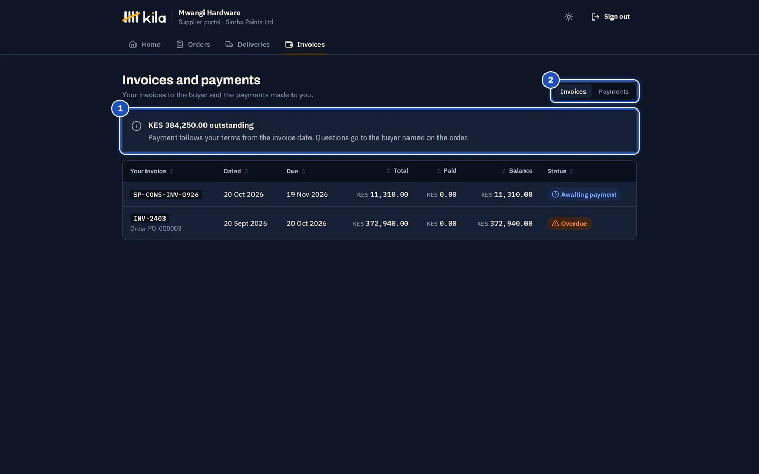This screenshot has width=759, height=474.
Task: Open the Deliveries tab
Action: pos(247,44)
